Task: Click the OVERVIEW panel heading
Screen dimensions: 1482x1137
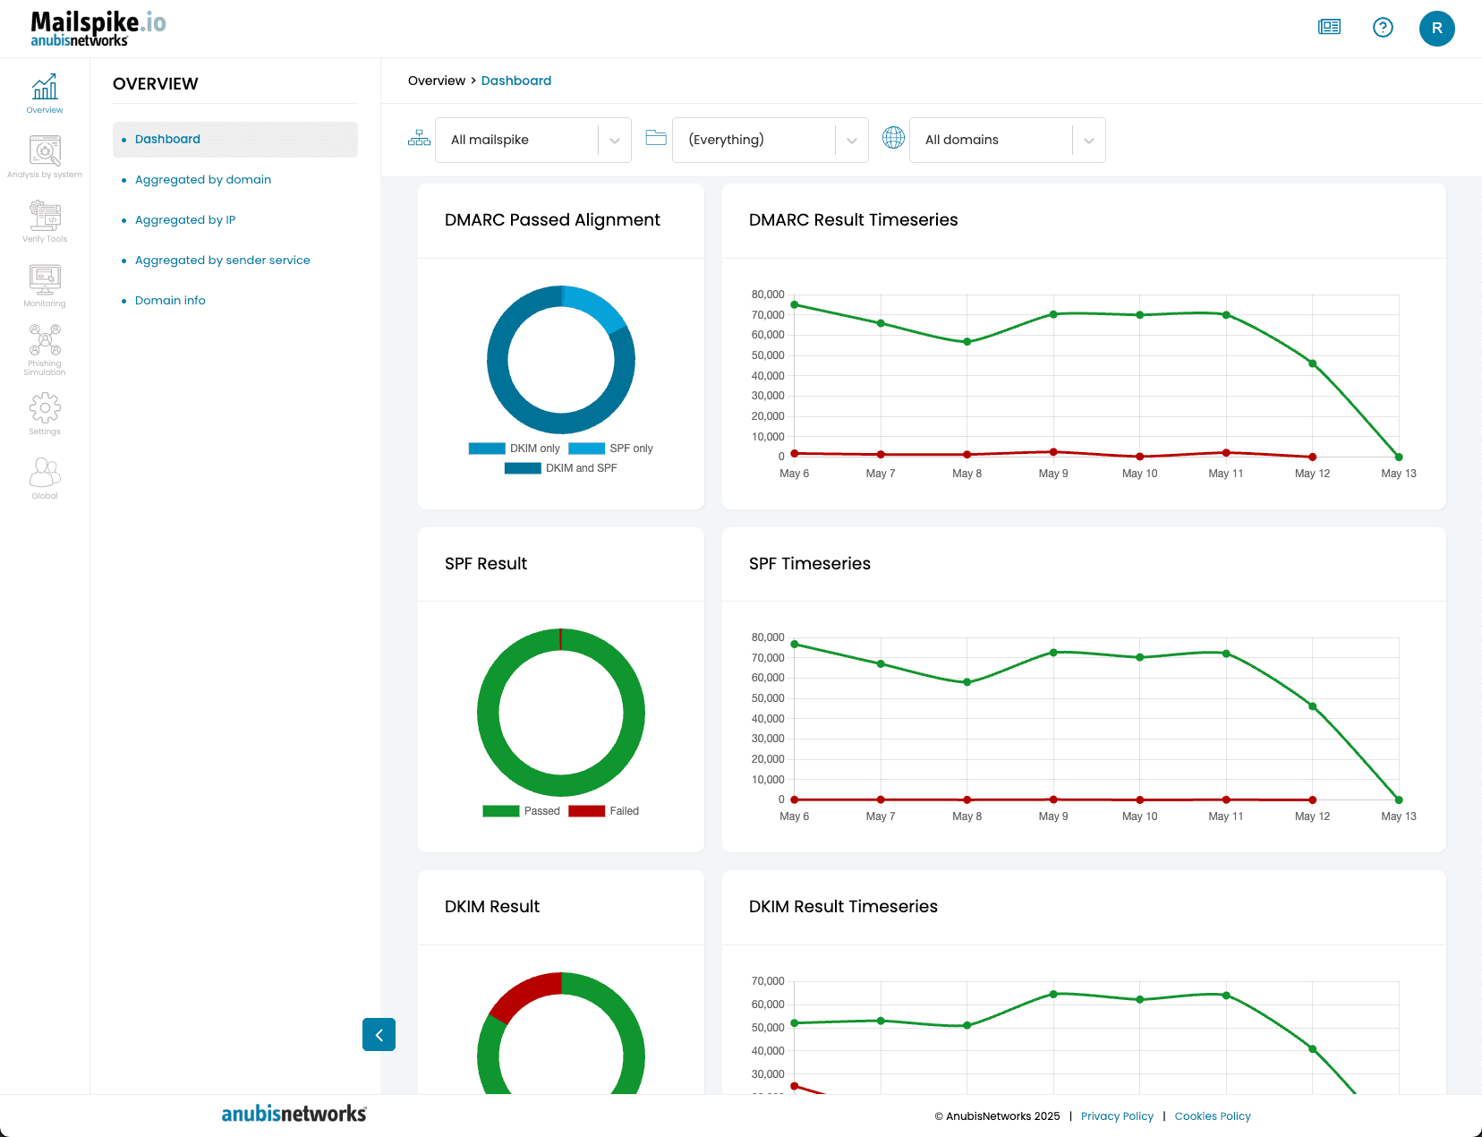Action: click(x=156, y=84)
